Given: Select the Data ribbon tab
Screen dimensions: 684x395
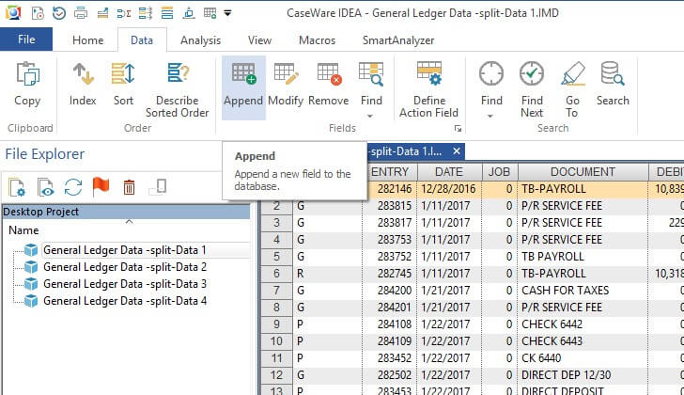Looking at the screenshot, I should [142, 40].
